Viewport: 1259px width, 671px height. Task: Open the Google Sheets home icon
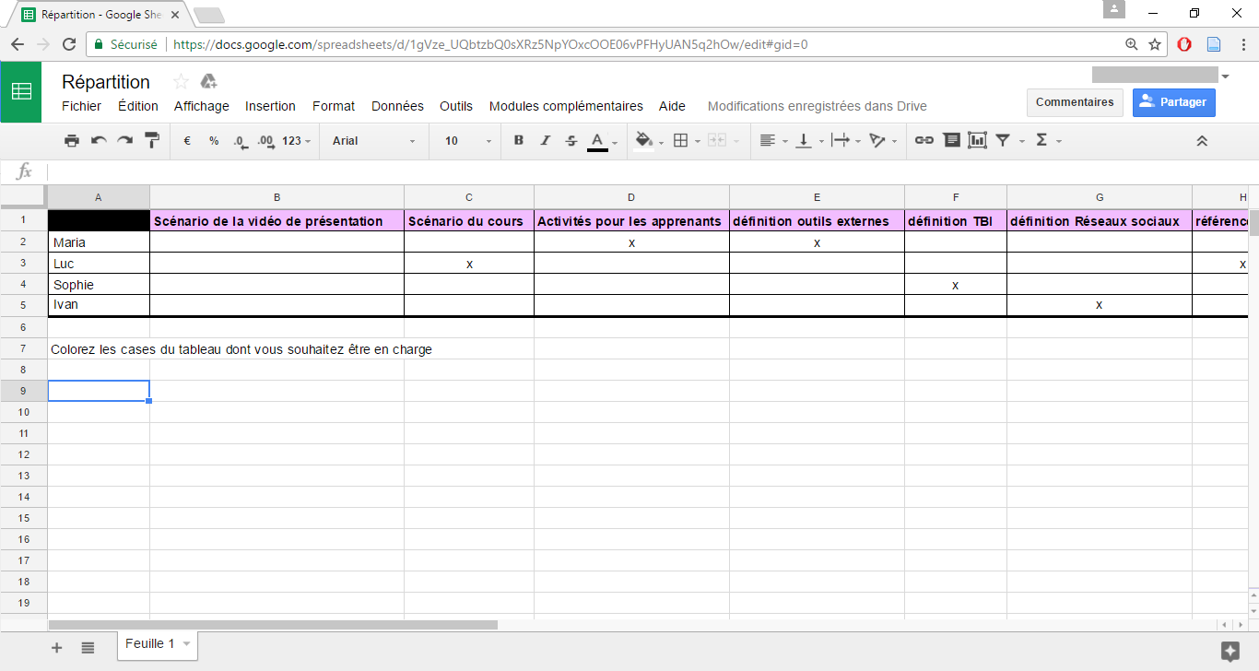(x=21, y=91)
